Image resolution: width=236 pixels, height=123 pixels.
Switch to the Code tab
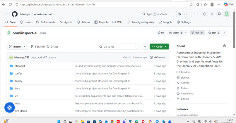click(10, 22)
